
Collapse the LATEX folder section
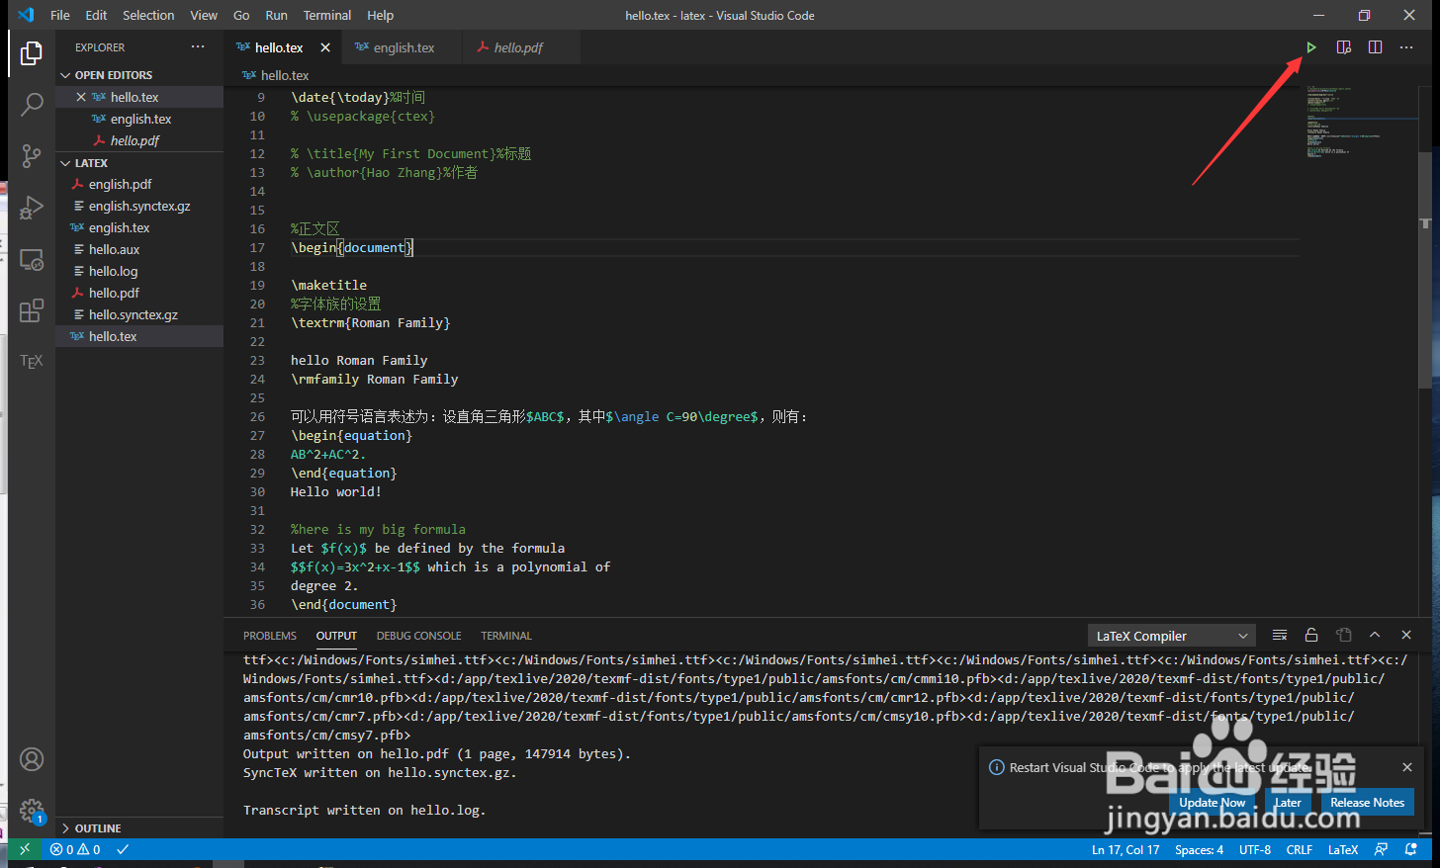click(138, 163)
